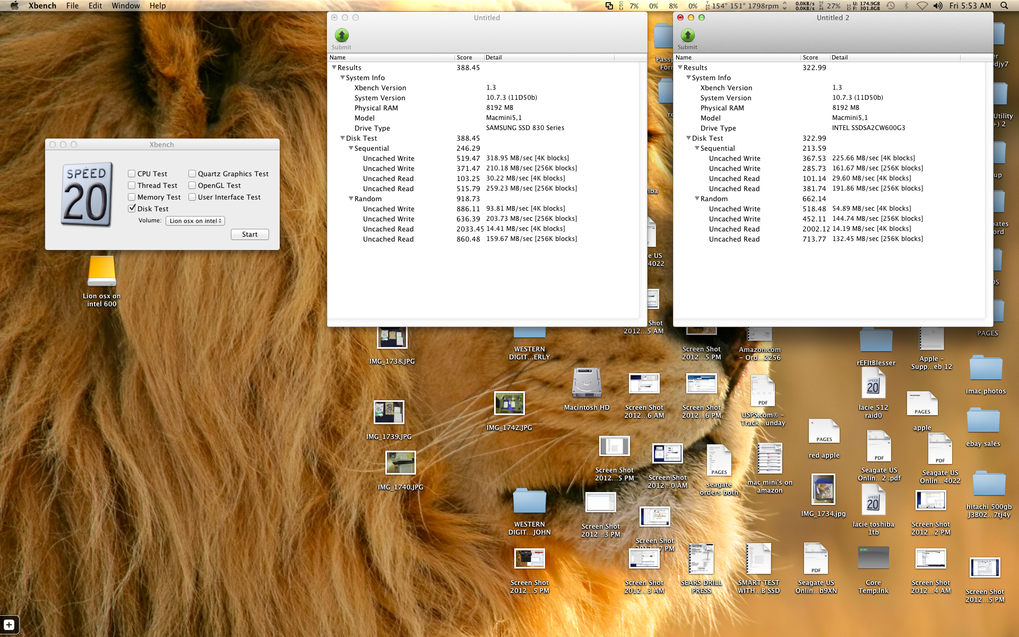This screenshot has width=1019, height=637.
Task: Select the Macintosh HD drive icon
Action: 586,383
